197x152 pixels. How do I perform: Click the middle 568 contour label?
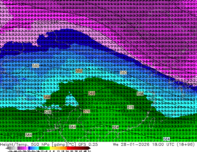(91, 93)
